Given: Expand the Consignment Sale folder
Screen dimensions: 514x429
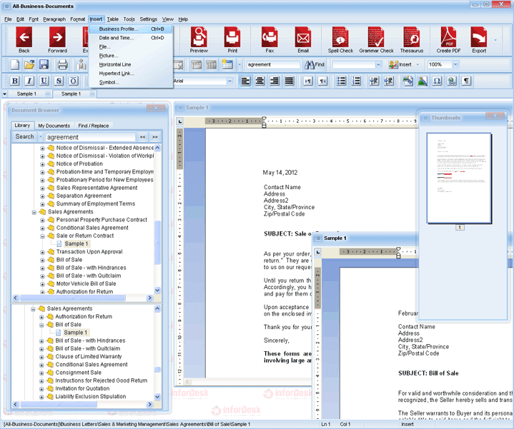Looking at the screenshot, I should [41, 373].
